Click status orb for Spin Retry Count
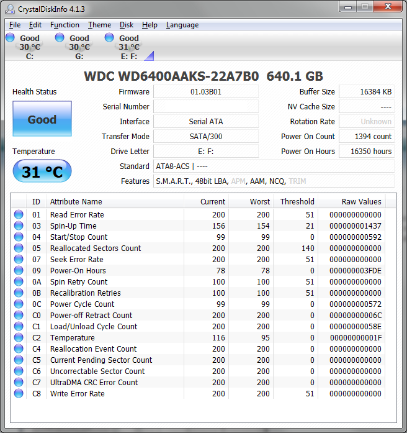This screenshot has height=433, width=407. point(19,281)
